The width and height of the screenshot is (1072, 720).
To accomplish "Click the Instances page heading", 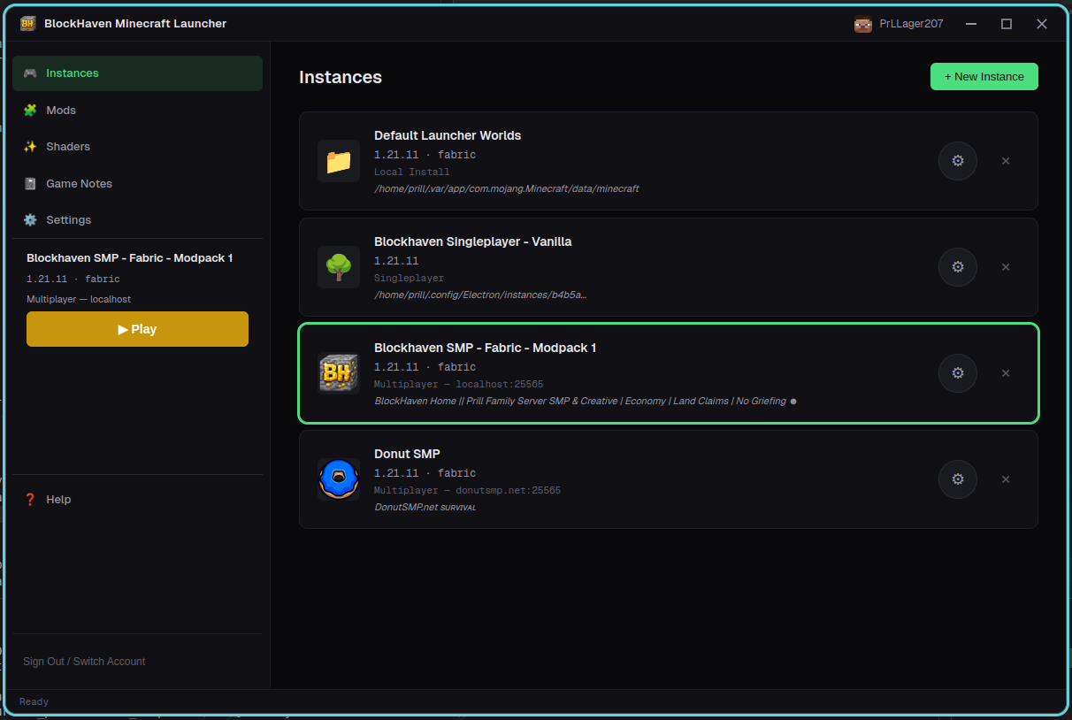I will tap(341, 77).
